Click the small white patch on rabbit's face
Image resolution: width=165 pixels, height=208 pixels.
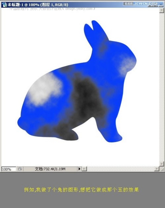click(x=127, y=66)
